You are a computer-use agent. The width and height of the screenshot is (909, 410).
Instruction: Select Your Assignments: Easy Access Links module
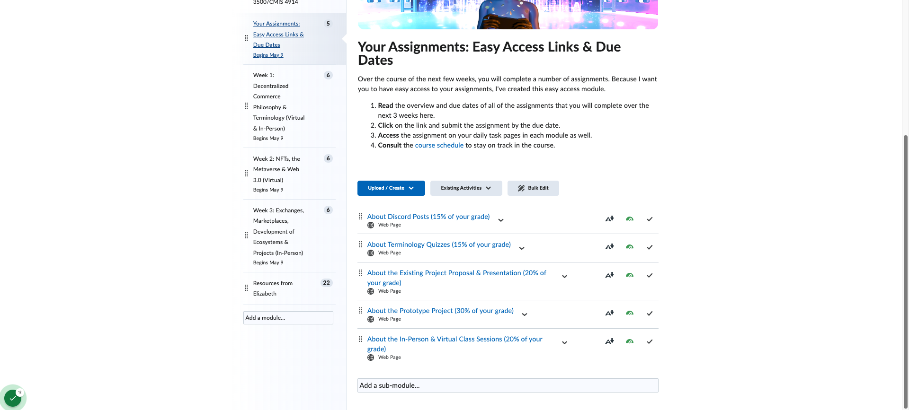[x=278, y=34]
